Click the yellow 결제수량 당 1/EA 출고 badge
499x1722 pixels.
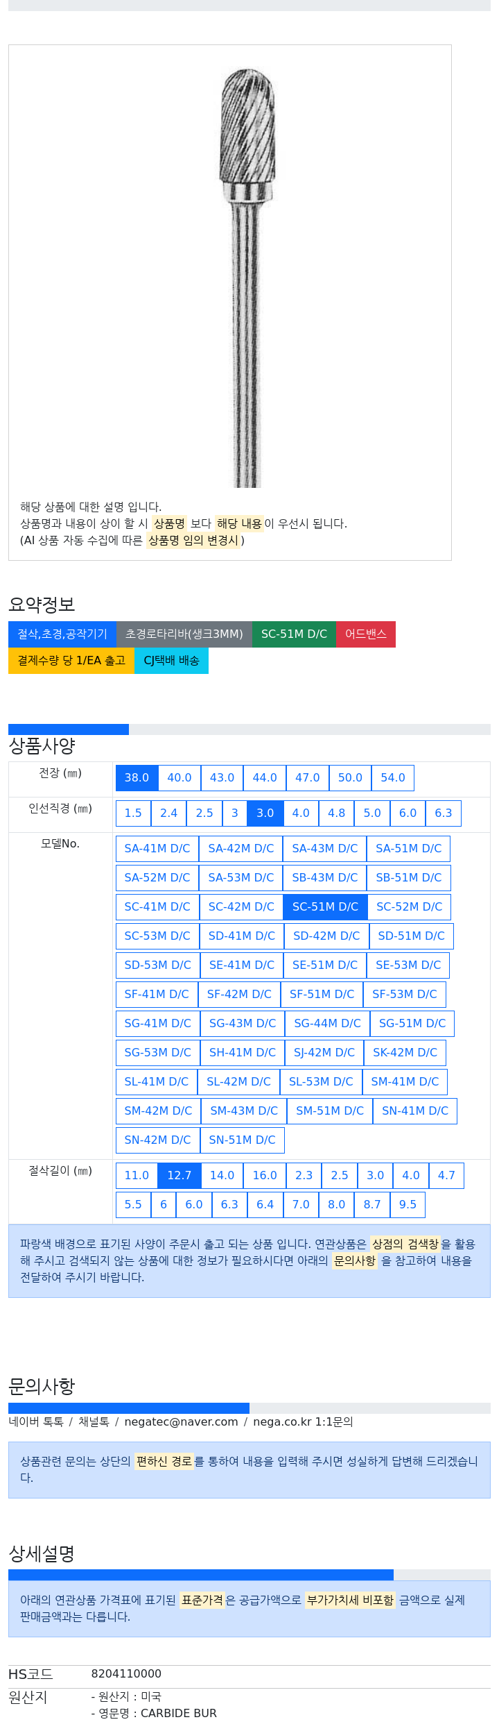(x=71, y=660)
